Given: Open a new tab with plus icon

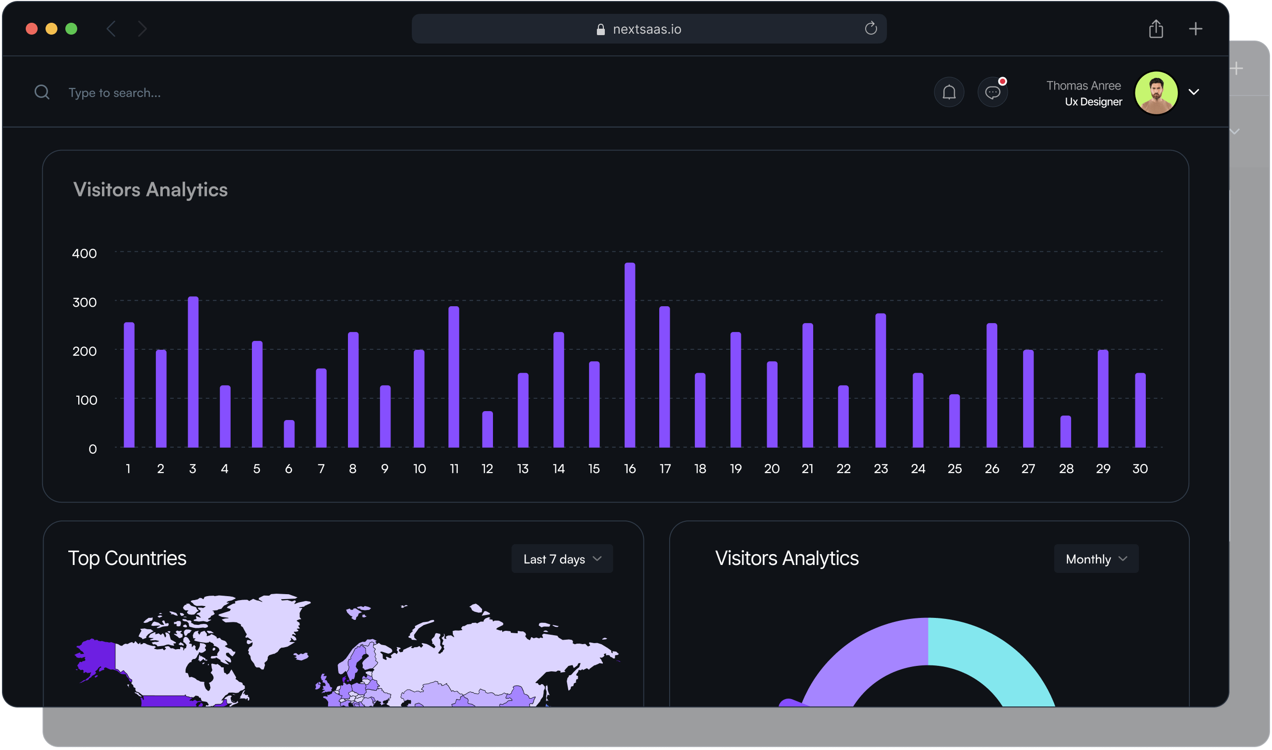Looking at the screenshot, I should pyautogui.click(x=1195, y=29).
